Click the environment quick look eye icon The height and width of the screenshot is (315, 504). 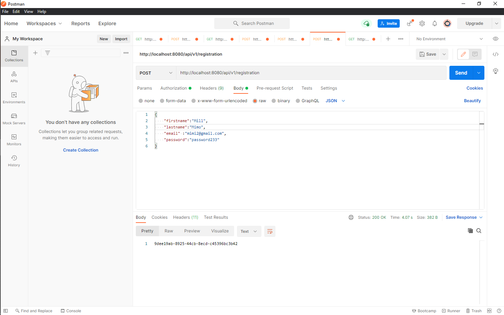pos(496,39)
